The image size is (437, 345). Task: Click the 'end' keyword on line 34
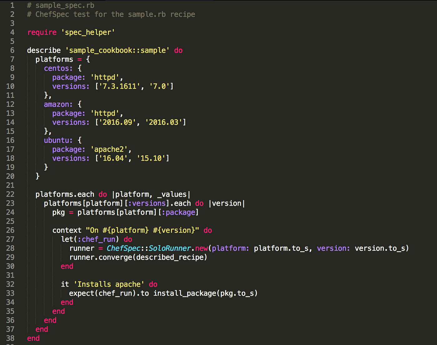[x=67, y=302]
